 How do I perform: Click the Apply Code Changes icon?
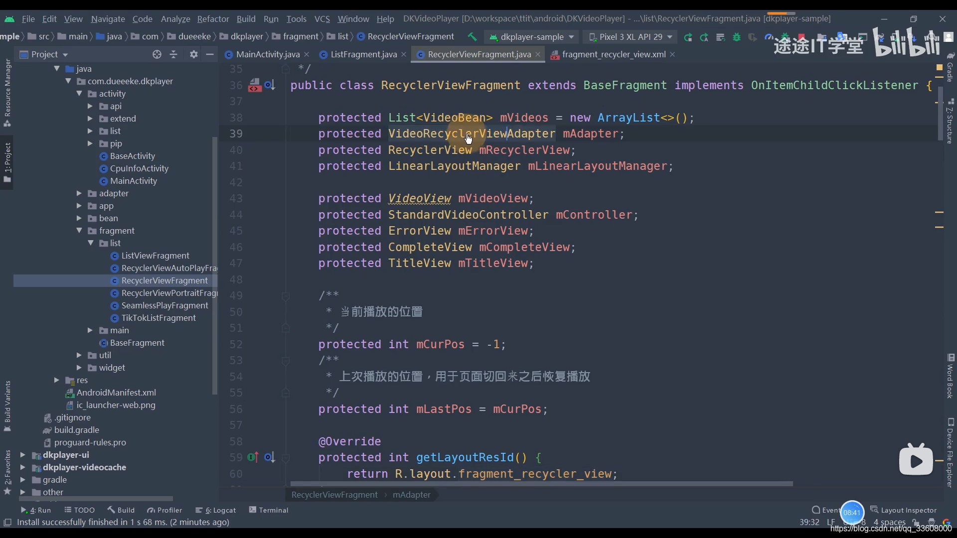[x=720, y=37]
